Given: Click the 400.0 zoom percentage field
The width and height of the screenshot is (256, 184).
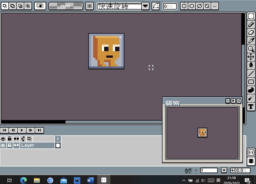Looking at the screenshot, I should tap(240, 170).
